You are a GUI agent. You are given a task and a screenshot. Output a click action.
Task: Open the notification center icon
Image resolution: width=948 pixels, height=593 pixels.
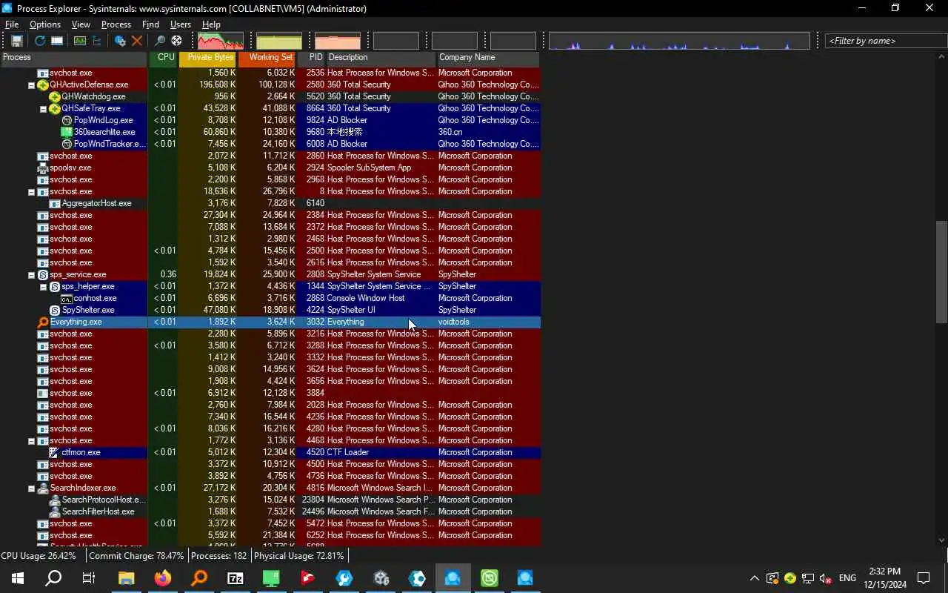[x=924, y=578]
